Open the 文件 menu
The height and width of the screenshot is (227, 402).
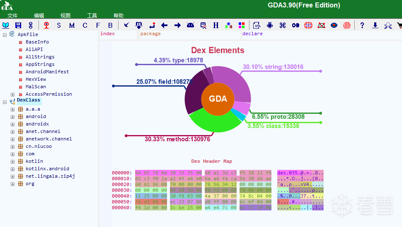pos(12,15)
